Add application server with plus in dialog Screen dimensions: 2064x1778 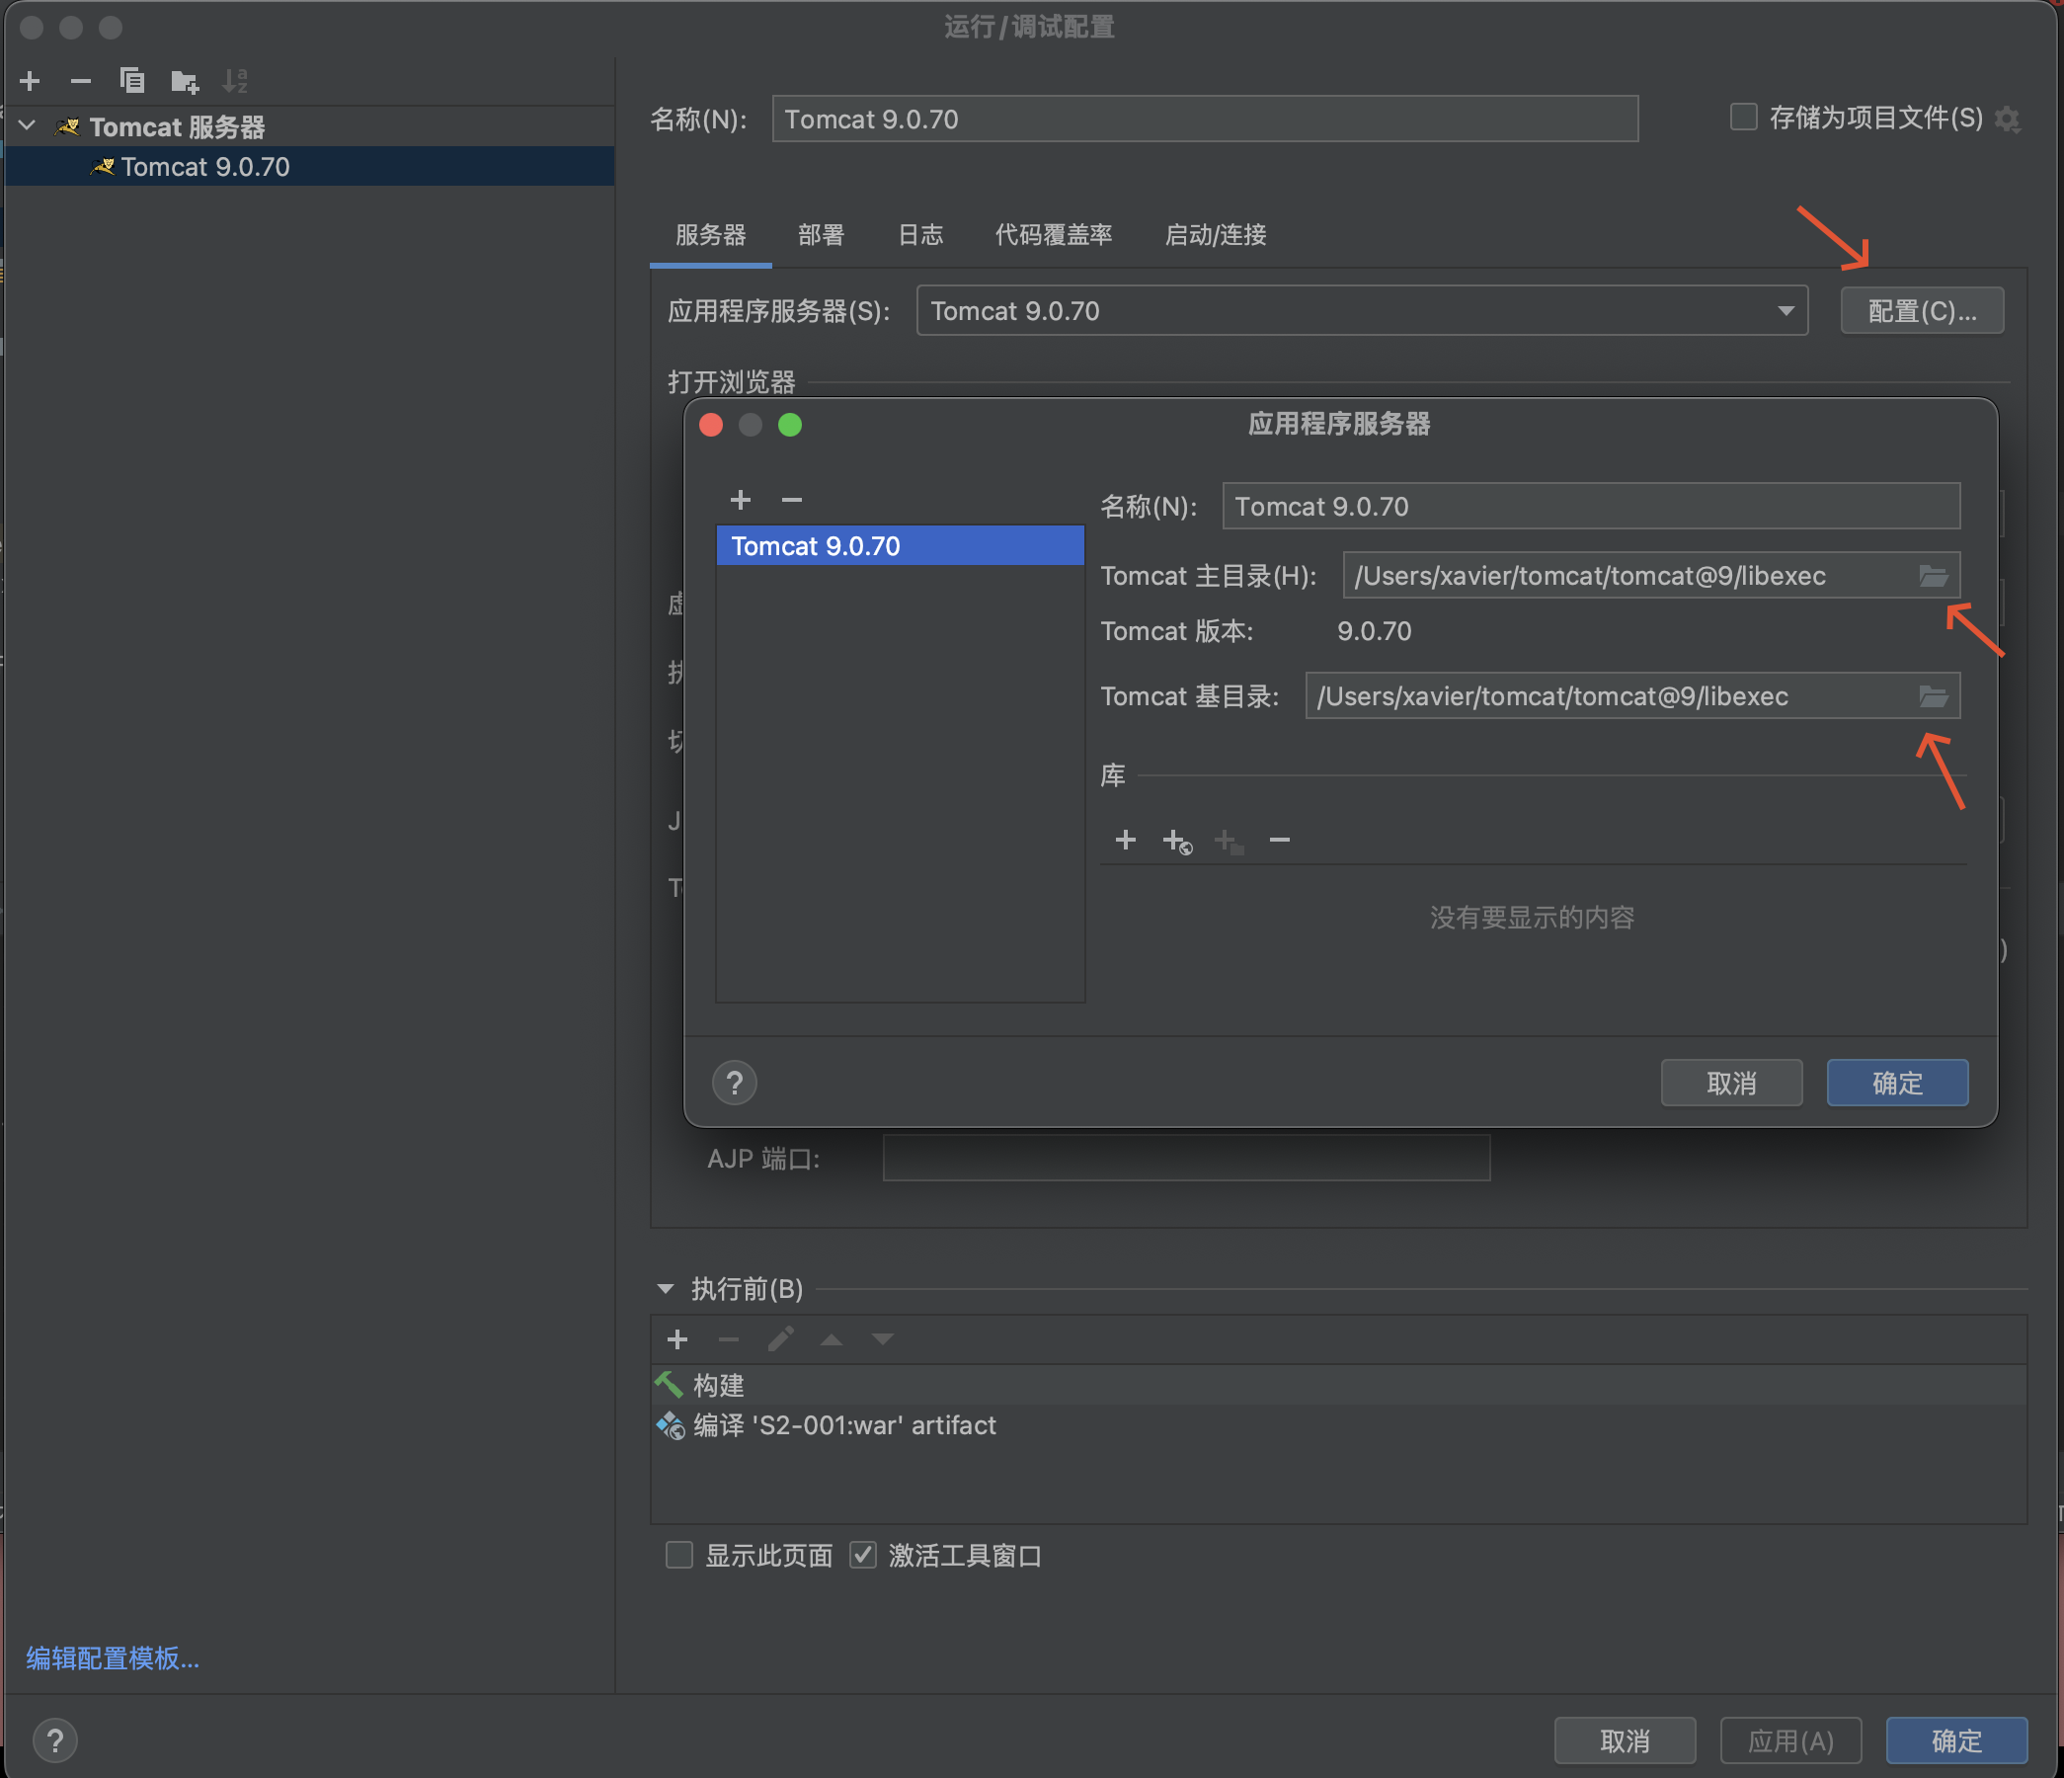(740, 499)
